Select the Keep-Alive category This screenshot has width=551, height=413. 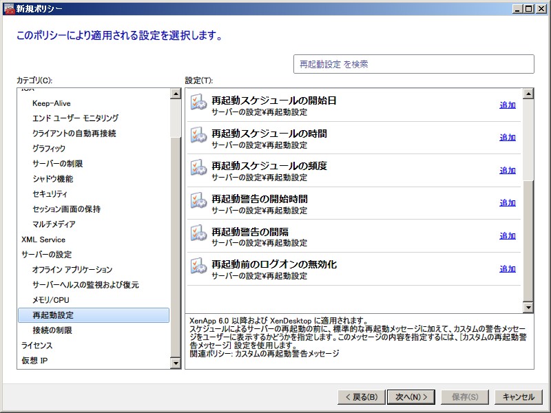click(x=51, y=103)
